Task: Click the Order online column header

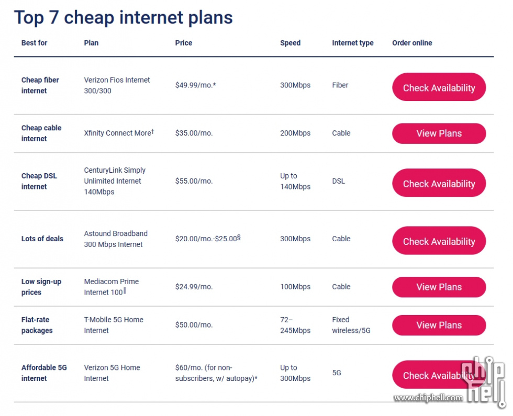Action: [412, 43]
